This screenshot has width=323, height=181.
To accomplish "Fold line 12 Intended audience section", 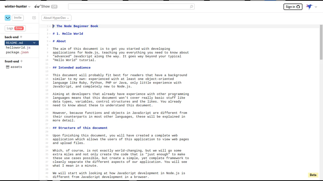I will (x=50, y=68).
